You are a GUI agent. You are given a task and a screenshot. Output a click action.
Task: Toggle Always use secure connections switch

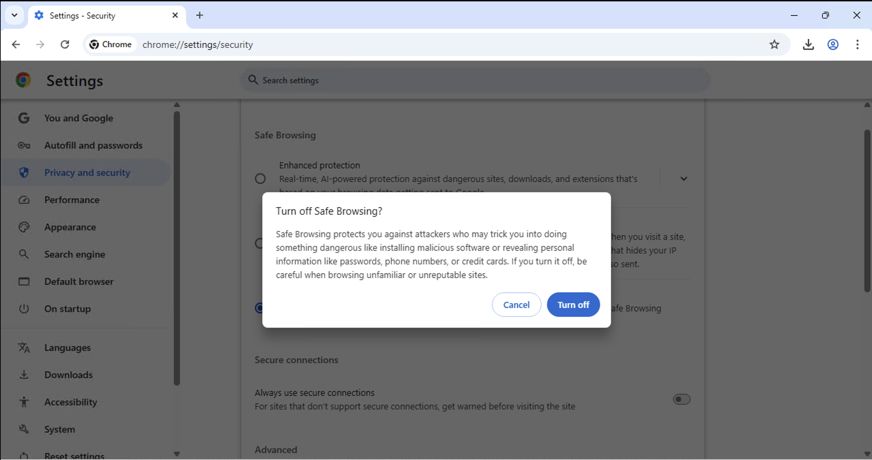coord(681,399)
